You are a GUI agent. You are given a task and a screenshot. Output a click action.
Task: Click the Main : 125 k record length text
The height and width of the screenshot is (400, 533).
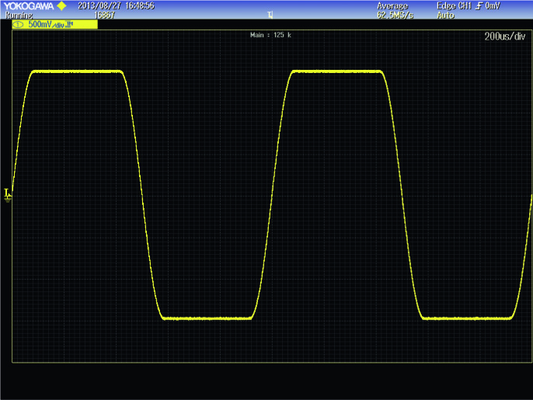270,35
